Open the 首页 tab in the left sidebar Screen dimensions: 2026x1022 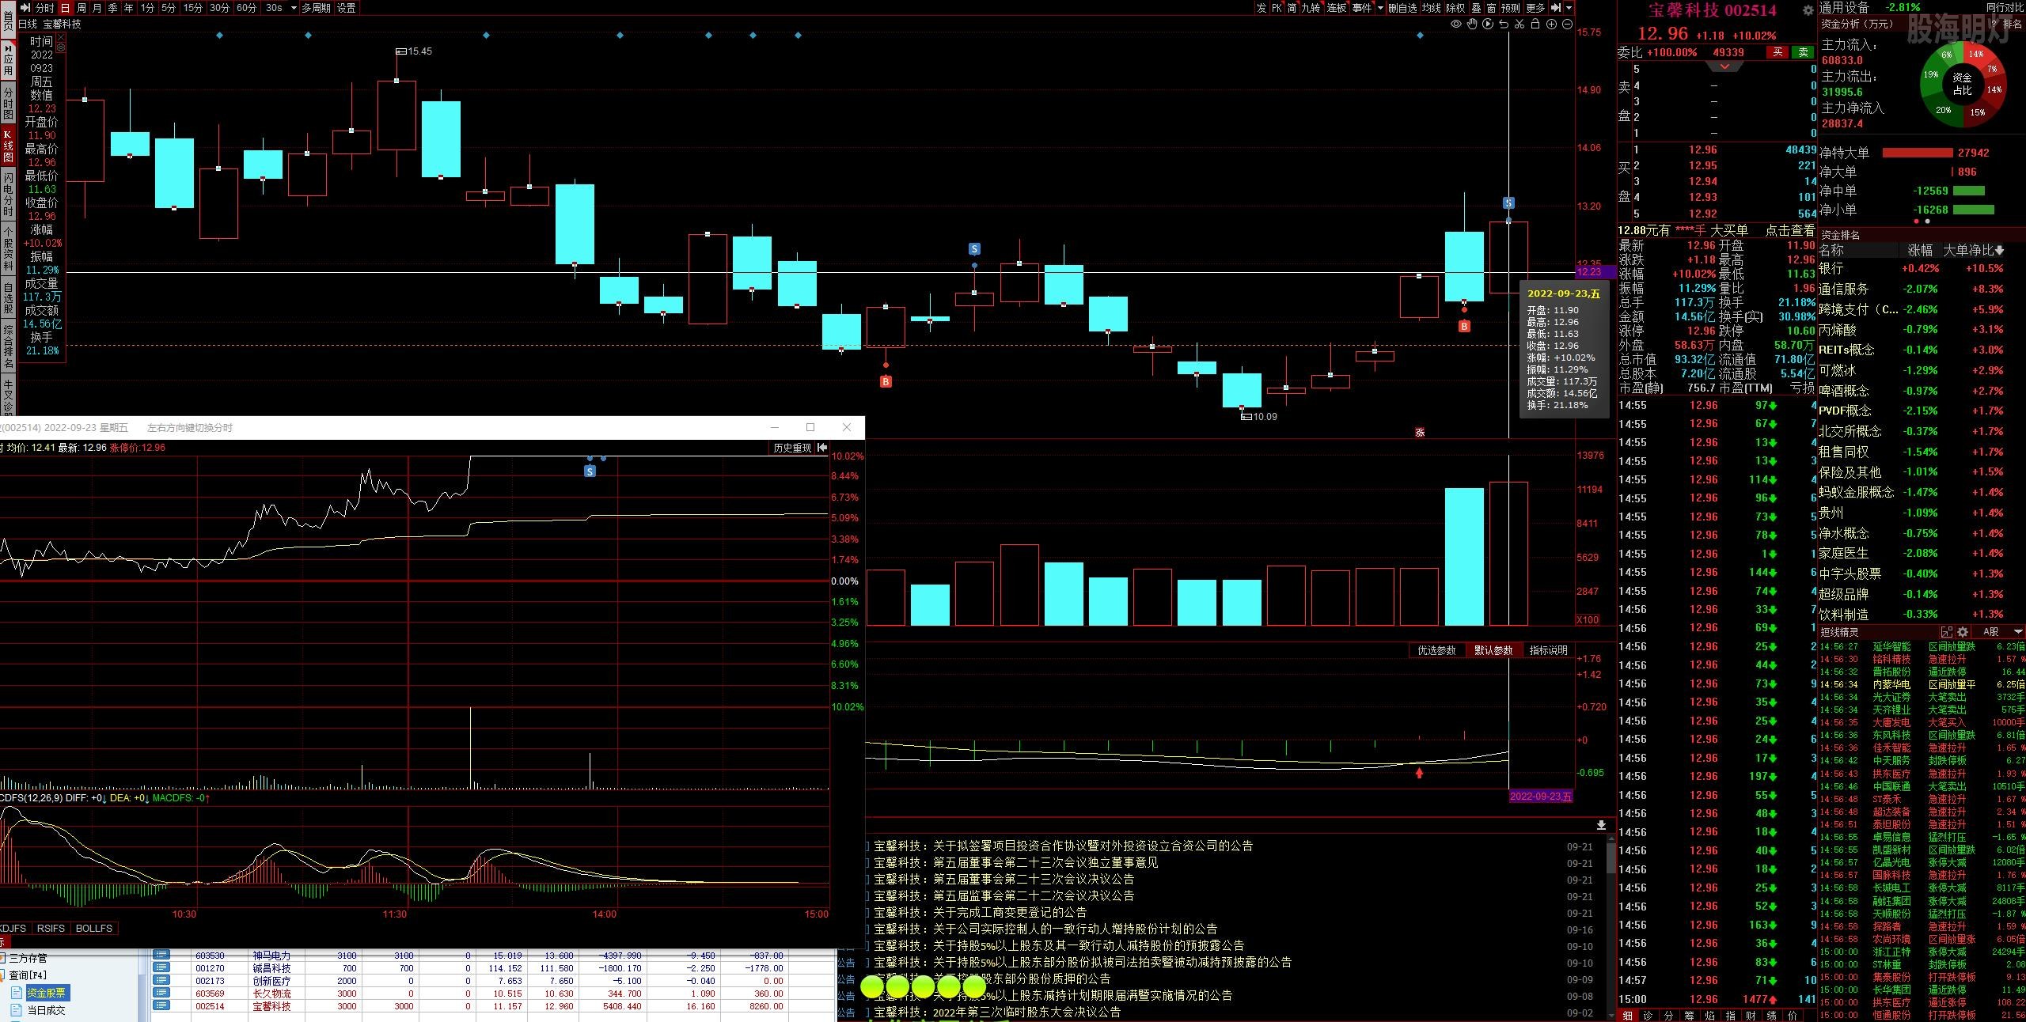click(x=8, y=19)
